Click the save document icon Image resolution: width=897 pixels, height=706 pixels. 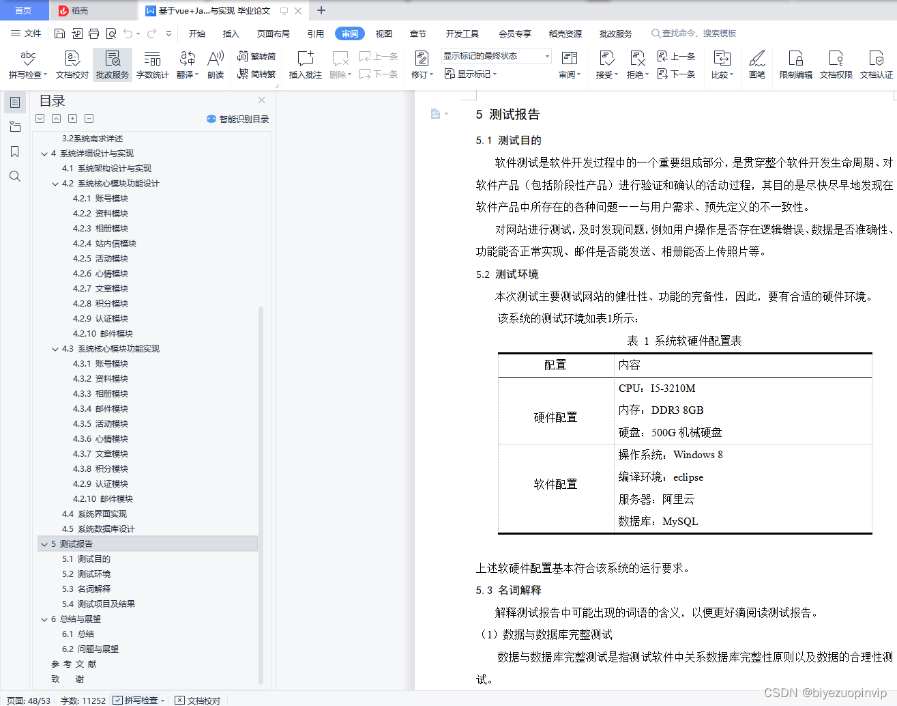click(x=59, y=33)
